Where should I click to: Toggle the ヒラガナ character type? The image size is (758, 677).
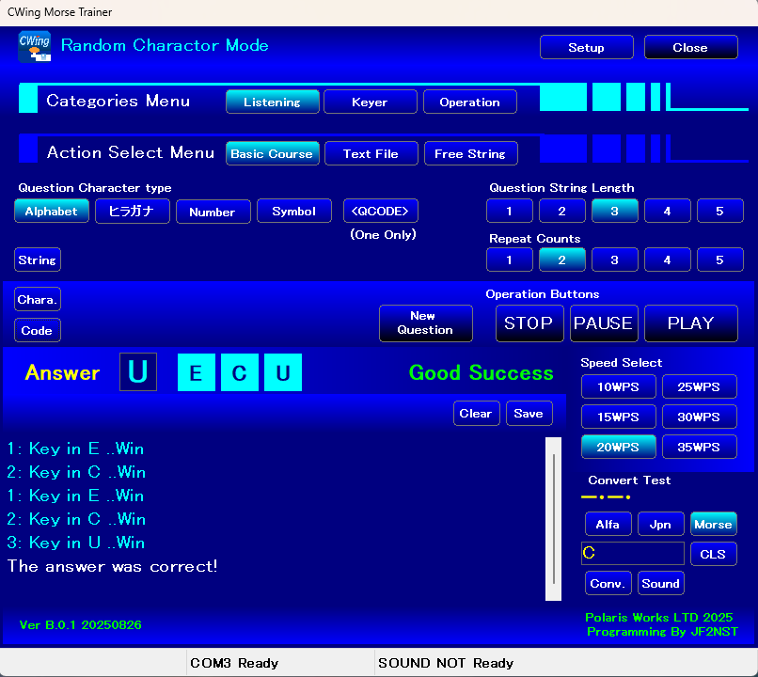pos(133,212)
